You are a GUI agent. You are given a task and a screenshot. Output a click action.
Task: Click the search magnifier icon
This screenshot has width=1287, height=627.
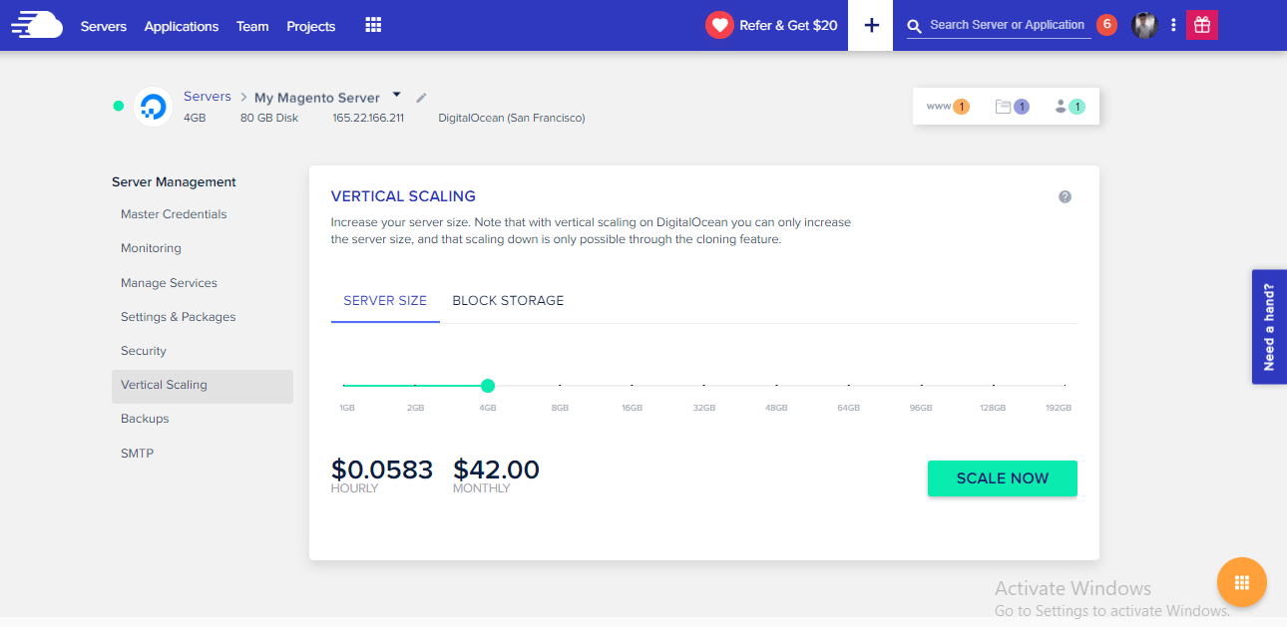pos(915,25)
